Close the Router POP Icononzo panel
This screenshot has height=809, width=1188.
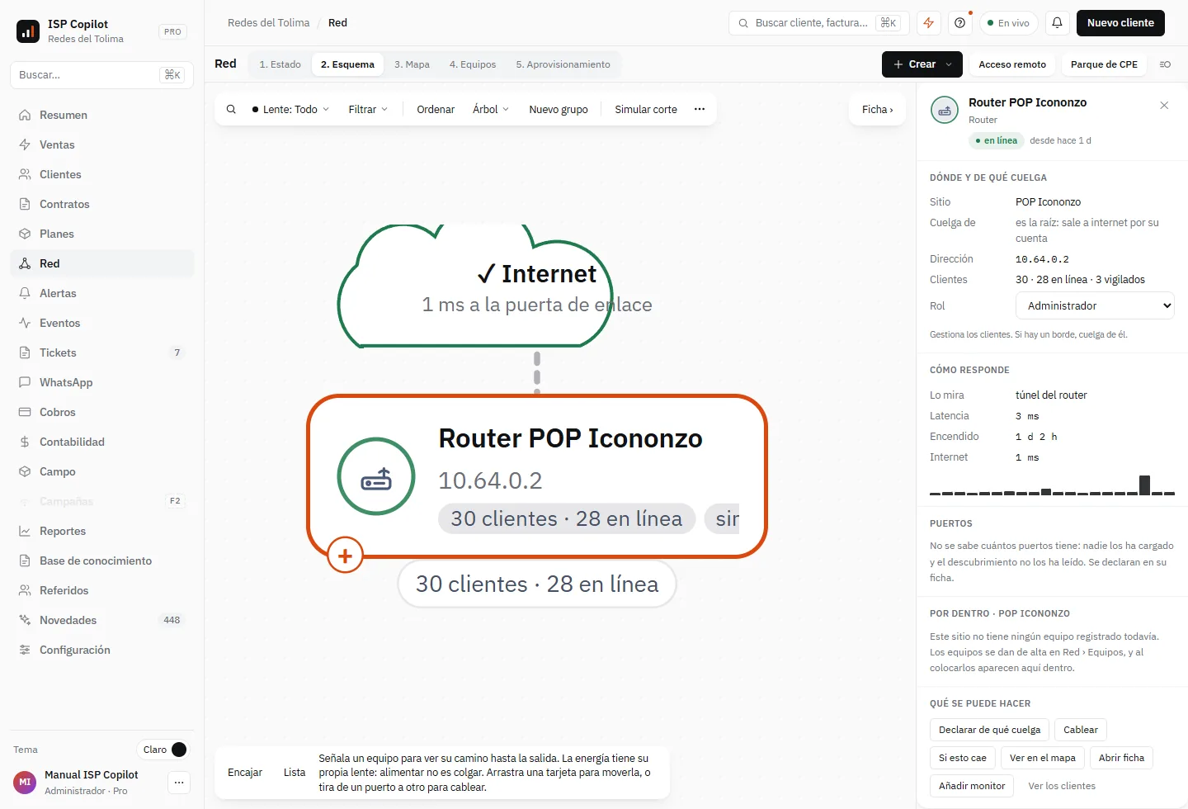pyautogui.click(x=1164, y=105)
